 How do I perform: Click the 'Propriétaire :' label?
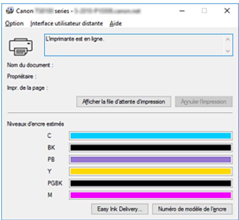tap(21, 76)
